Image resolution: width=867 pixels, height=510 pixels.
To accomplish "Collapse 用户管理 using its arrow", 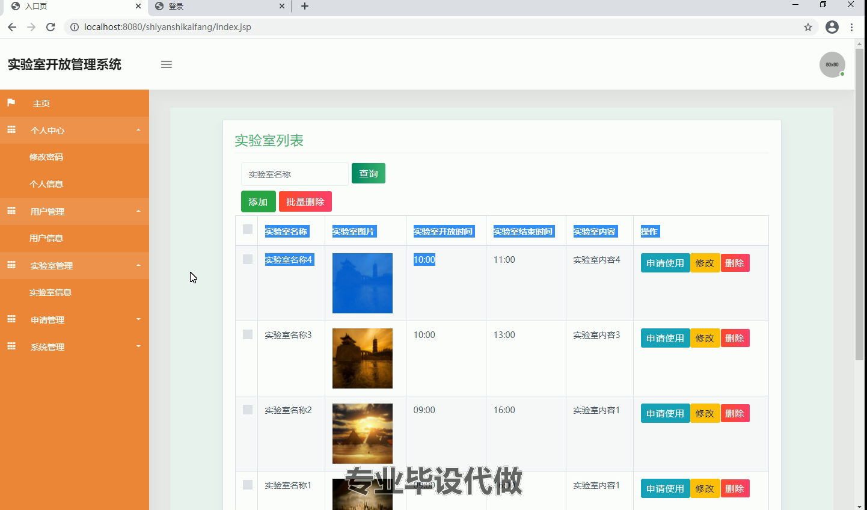I will (x=138, y=211).
